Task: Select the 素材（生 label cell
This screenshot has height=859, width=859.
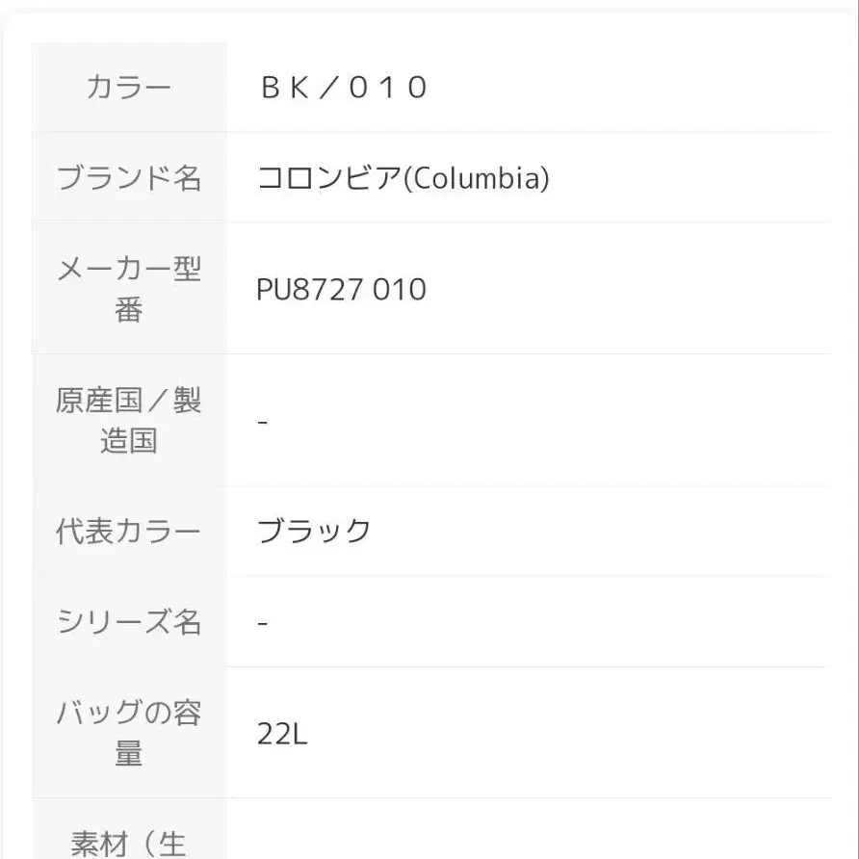Action: (129, 829)
